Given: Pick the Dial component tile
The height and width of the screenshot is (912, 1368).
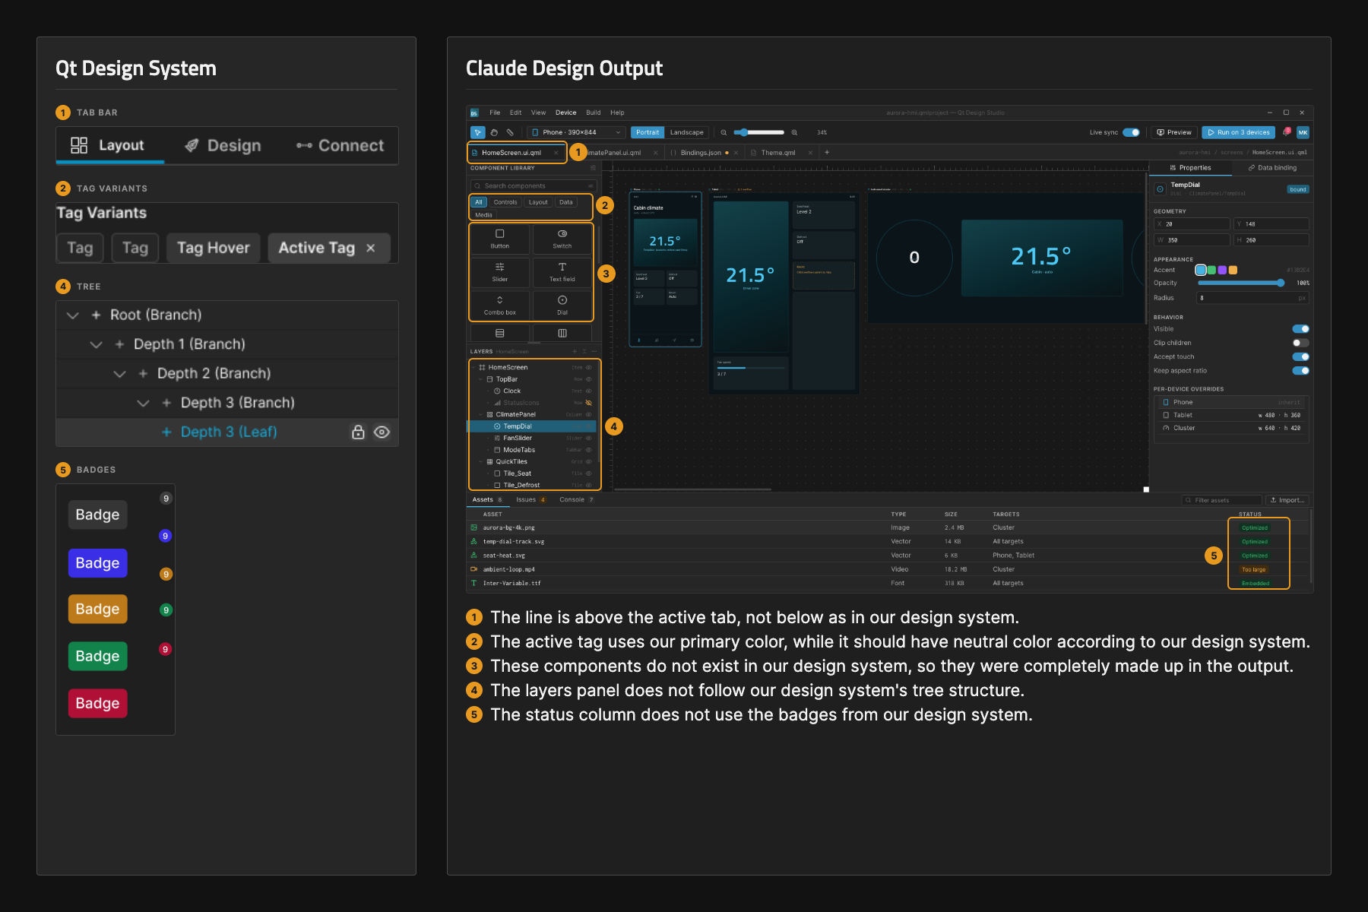Looking at the screenshot, I should [x=562, y=305].
